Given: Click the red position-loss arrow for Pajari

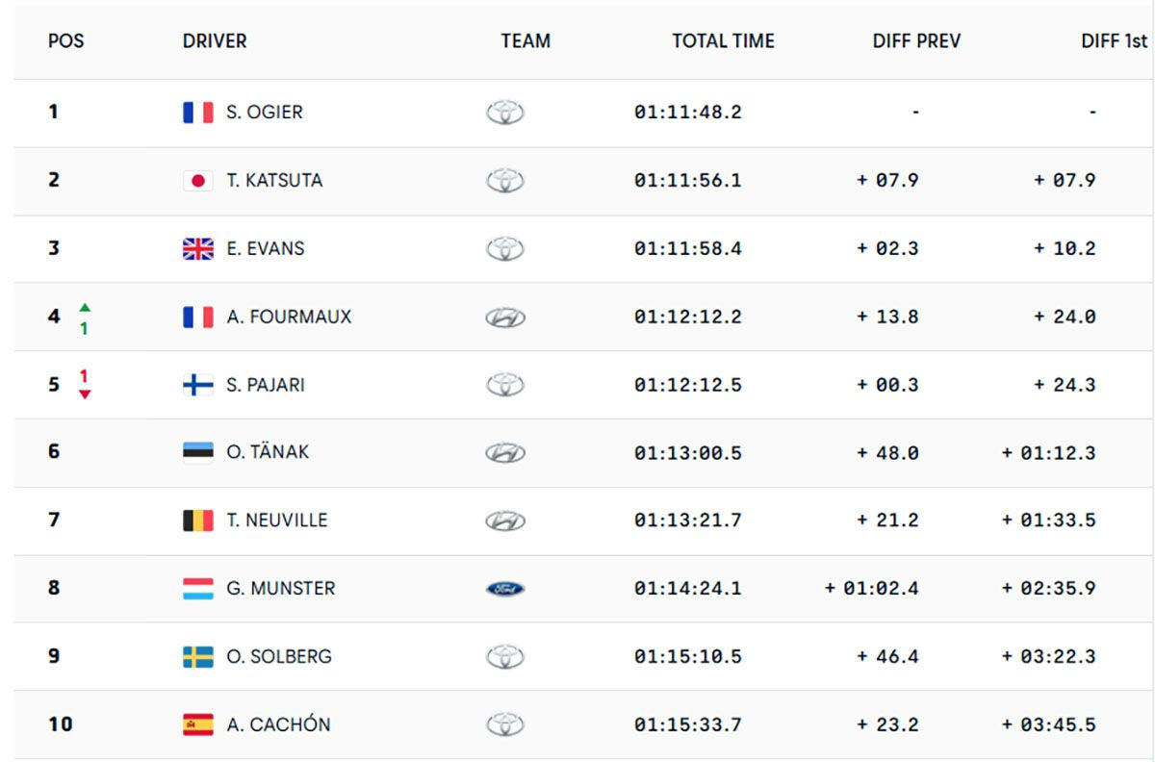Looking at the screenshot, I should [85, 394].
